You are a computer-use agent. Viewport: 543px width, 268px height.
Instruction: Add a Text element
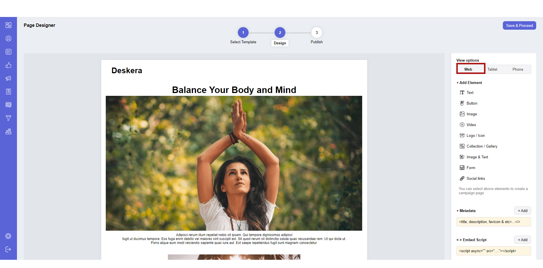pos(467,92)
